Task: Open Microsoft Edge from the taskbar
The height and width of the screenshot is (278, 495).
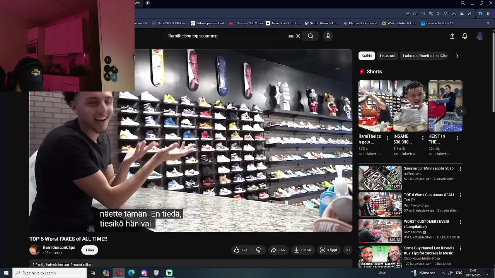Action: 131,273
